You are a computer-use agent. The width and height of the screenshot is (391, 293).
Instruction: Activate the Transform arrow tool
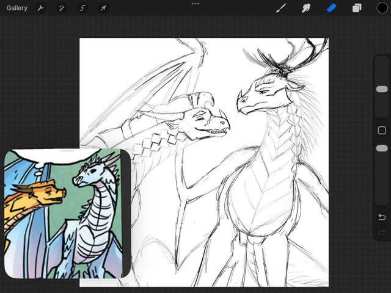click(103, 8)
